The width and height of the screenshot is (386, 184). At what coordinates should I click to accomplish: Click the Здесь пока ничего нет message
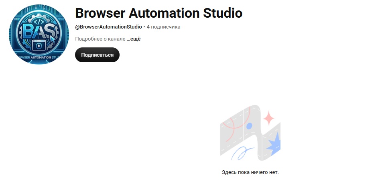point(250,172)
